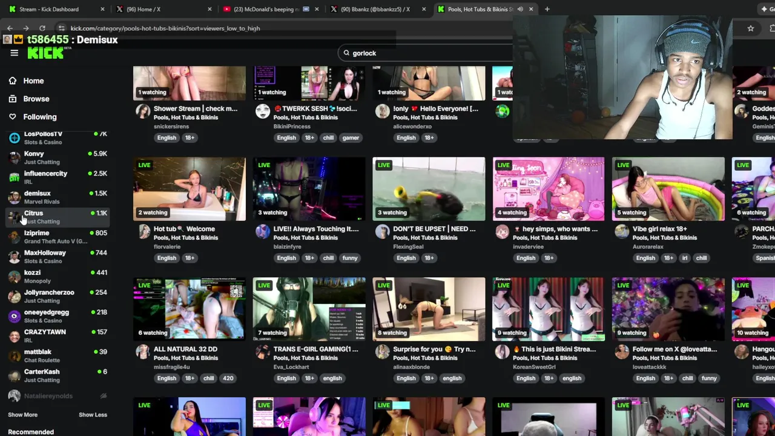Switch to McDonald's YouTube tab
Viewport: 775px width, 436px height.
pyautogui.click(x=266, y=9)
